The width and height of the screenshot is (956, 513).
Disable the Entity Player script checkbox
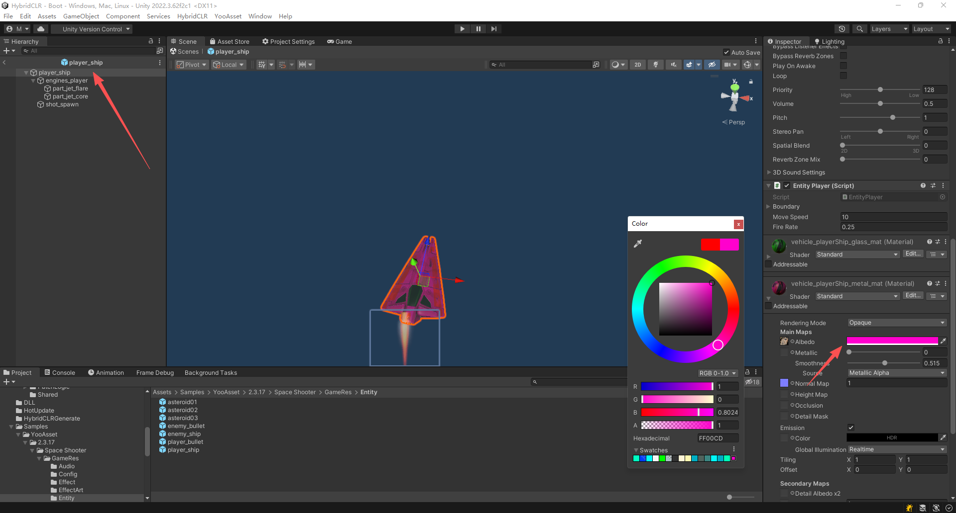[787, 185]
